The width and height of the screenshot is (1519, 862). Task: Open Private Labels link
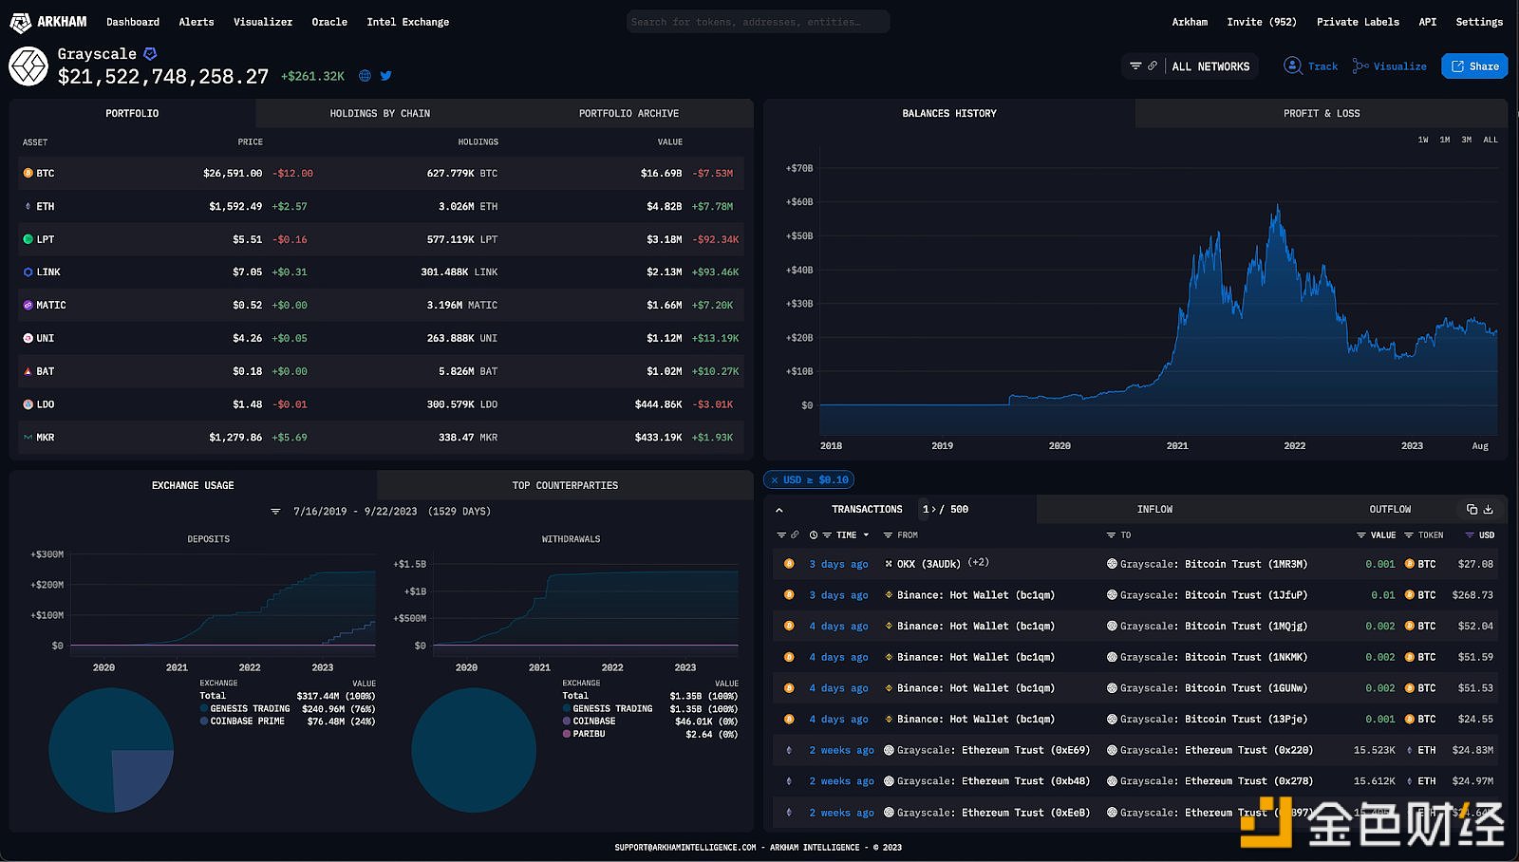pos(1358,22)
